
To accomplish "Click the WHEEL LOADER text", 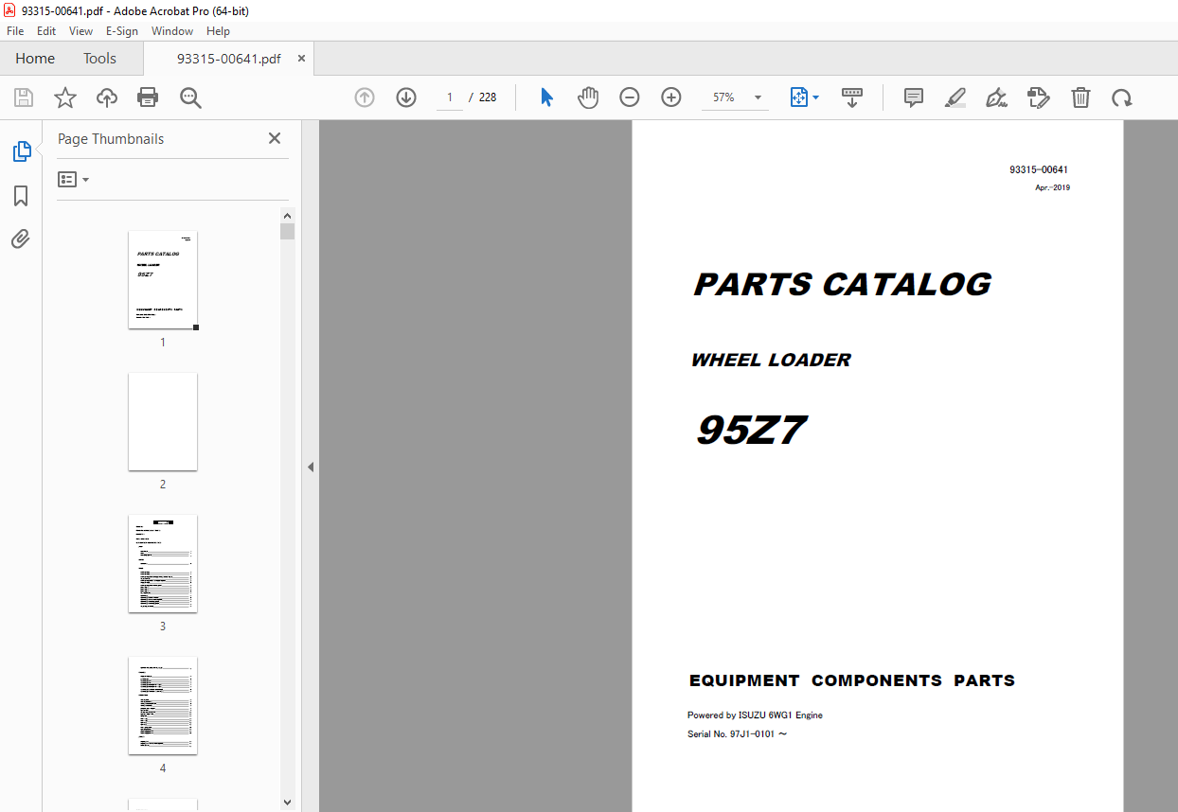I will [x=771, y=360].
